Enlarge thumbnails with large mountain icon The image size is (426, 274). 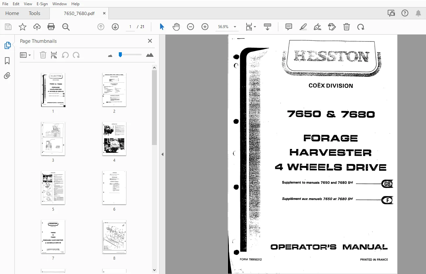point(150,55)
